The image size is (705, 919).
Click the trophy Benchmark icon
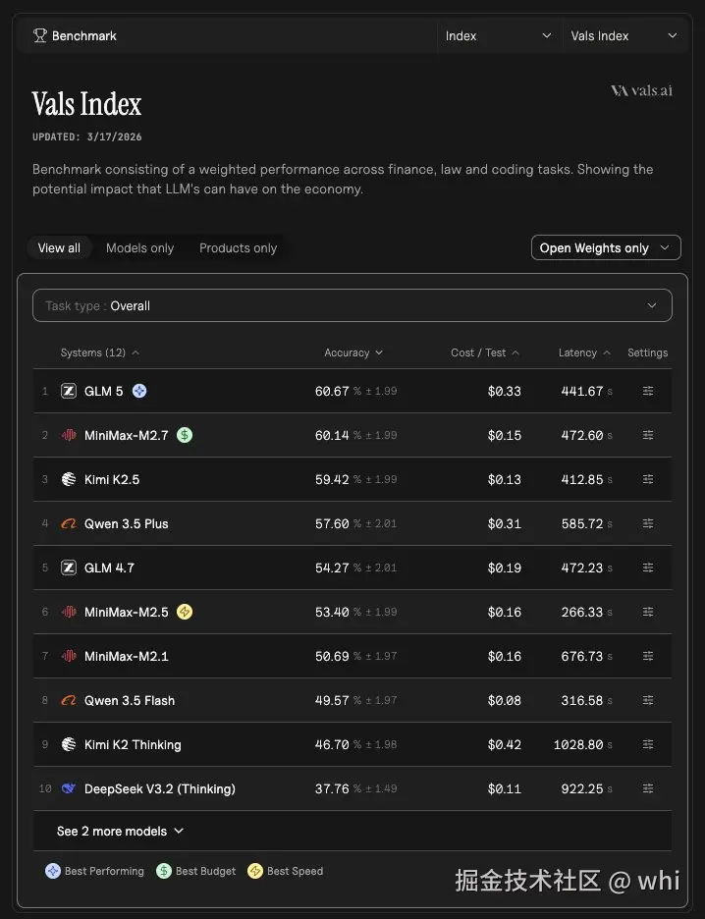pyautogui.click(x=39, y=36)
